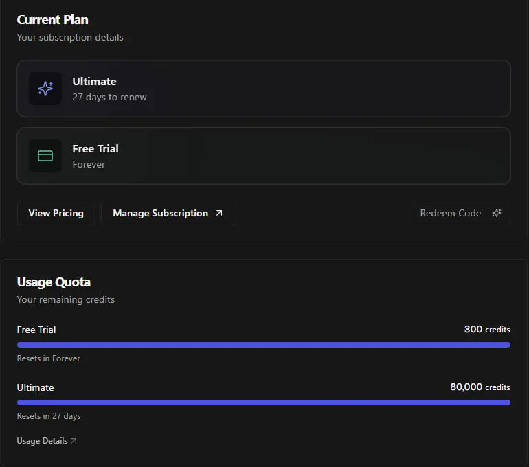Click the 'Current Plan' heading
Viewport: 529px width, 467px height.
pos(53,19)
